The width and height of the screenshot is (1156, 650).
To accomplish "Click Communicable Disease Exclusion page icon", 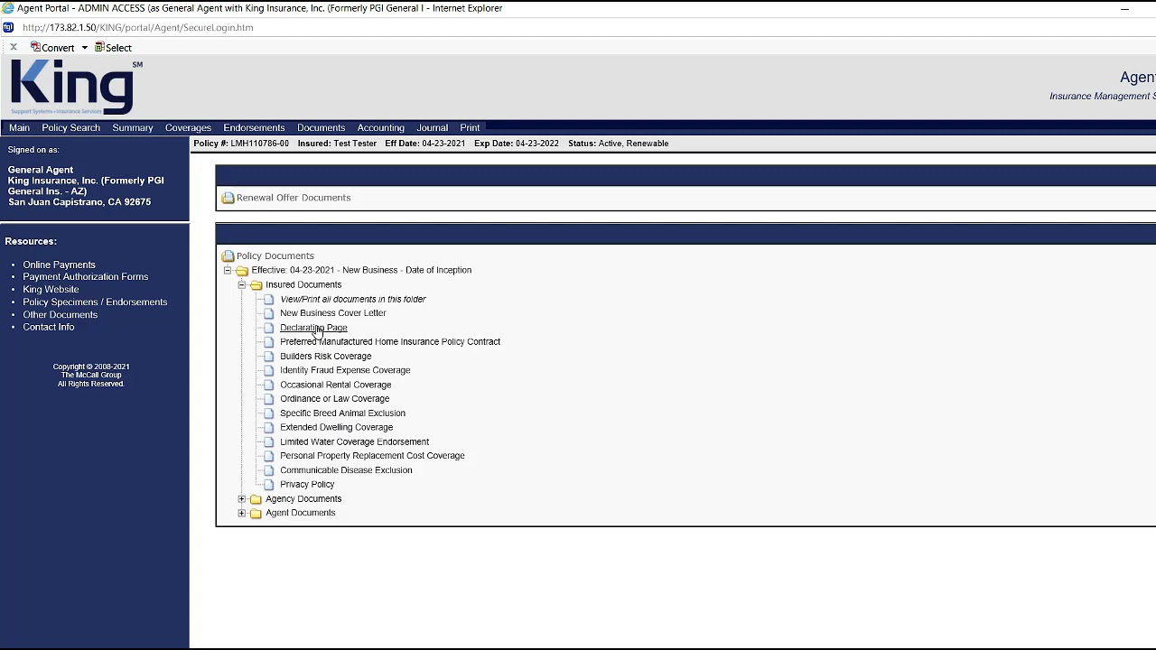I will pyautogui.click(x=269, y=470).
